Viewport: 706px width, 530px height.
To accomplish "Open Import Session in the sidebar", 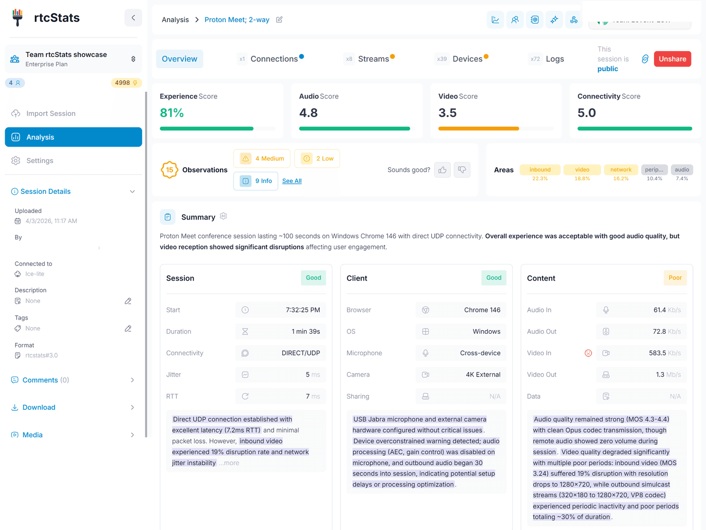I will pos(74,114).
